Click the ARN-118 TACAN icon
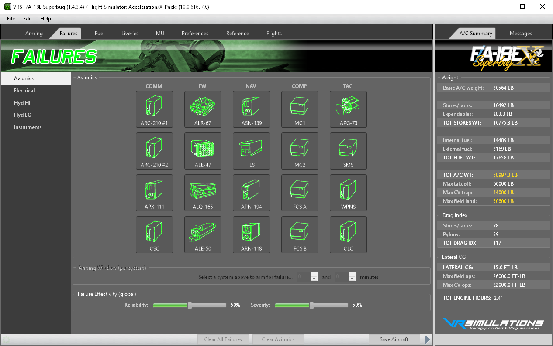This screenshot has height=346, width=553. [251, 234]
